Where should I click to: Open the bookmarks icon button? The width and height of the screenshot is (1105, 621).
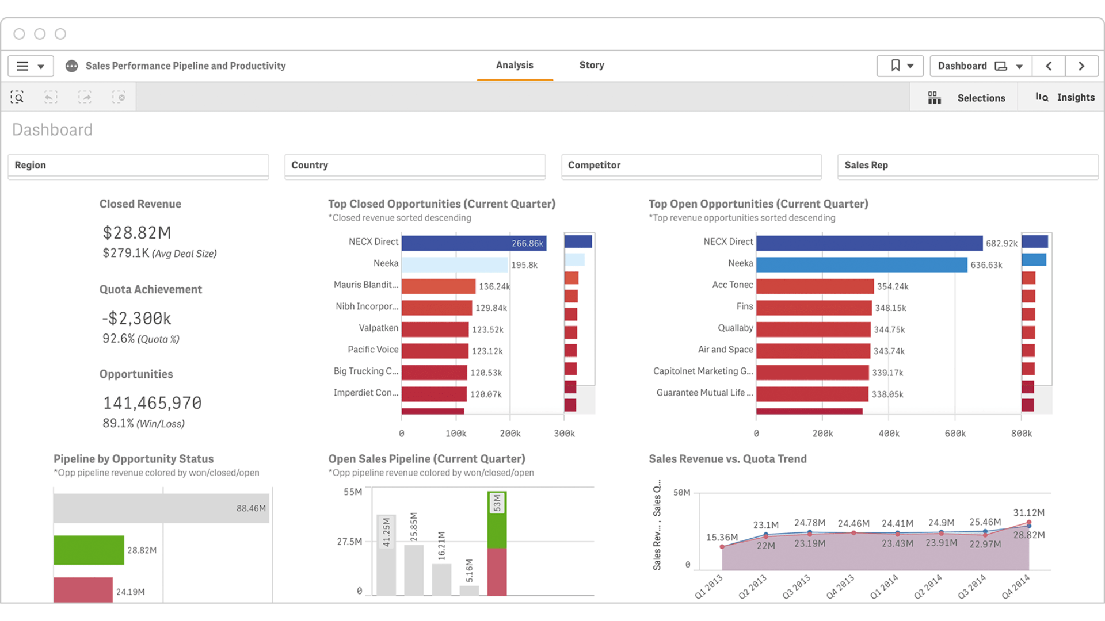[895, 66]
